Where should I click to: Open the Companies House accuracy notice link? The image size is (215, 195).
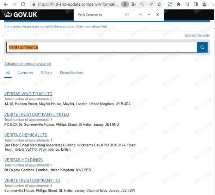point(56,26)
